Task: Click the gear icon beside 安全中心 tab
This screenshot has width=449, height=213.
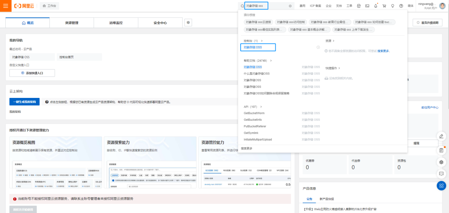Action: point(188,22)
